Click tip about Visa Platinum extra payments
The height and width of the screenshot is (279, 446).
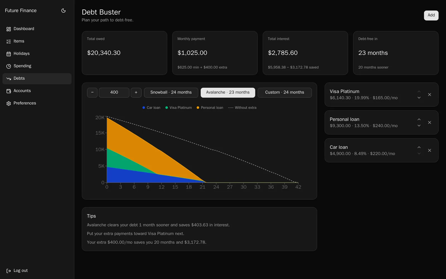coord(135,234)
